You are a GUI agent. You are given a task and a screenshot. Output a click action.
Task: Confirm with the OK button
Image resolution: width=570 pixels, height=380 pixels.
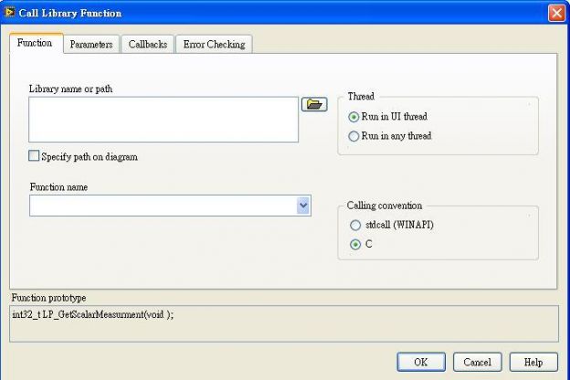point(421,362)
